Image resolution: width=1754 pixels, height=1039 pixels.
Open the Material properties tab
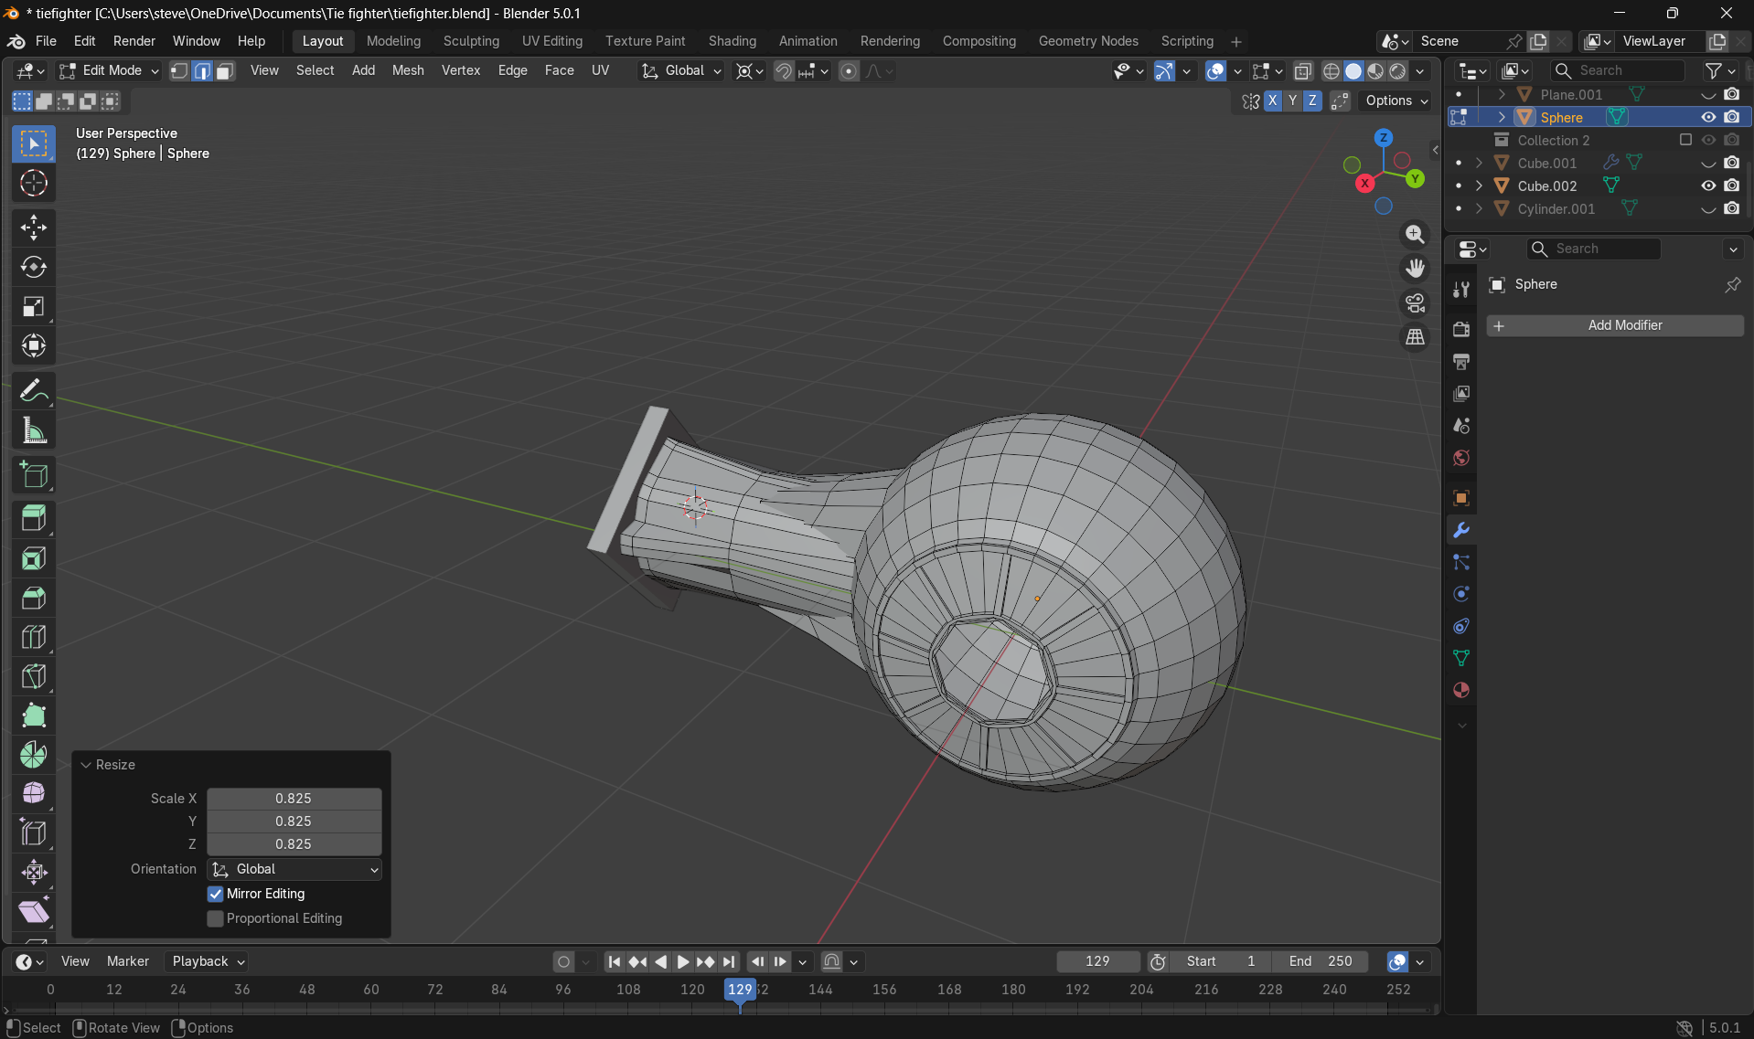coord(1461,690)
